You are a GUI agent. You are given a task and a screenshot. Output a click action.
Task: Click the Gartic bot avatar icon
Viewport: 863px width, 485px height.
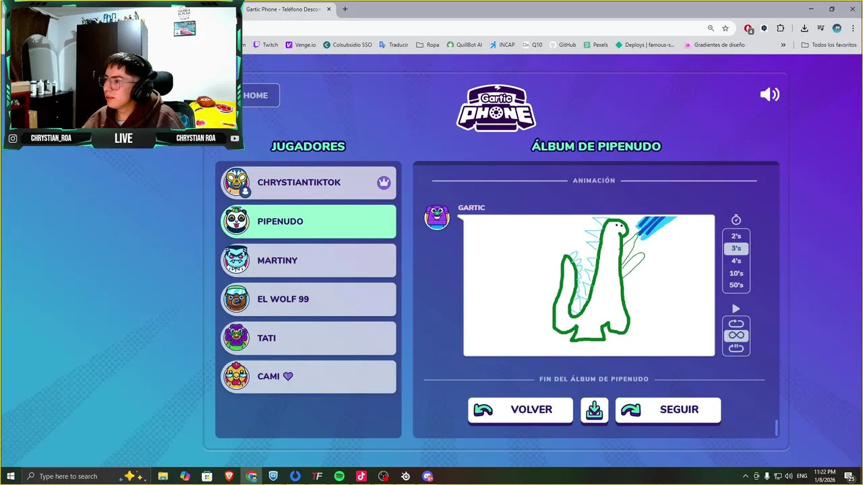[437, 217]
